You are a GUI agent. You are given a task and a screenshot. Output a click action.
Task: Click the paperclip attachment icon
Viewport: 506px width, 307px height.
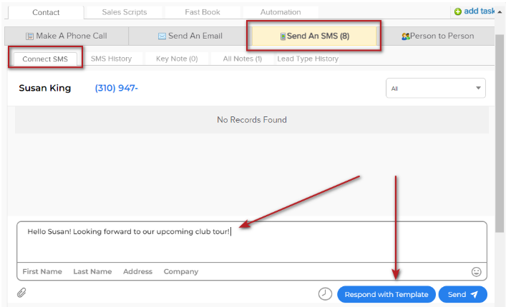coord(21,293)
